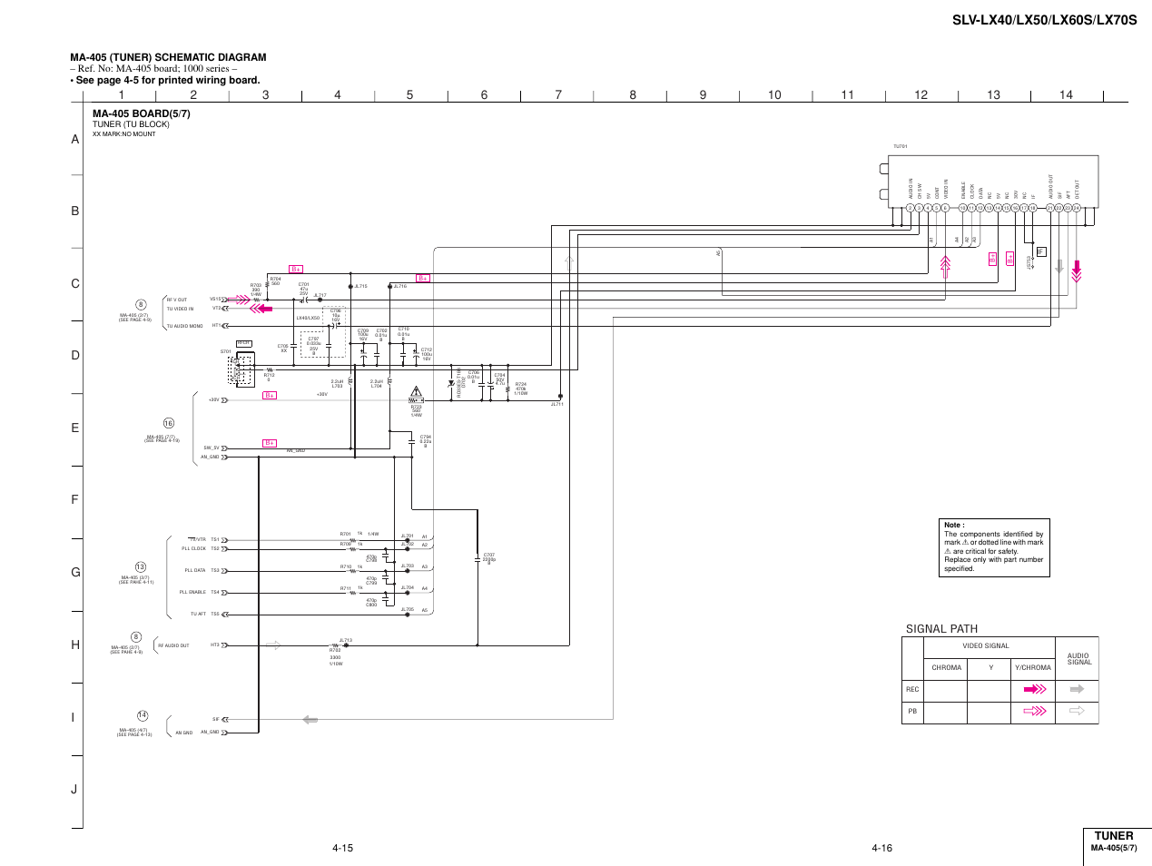Click page number 4-15
The height and width of the screenshot is (866, 1152).
click(342, 848)
